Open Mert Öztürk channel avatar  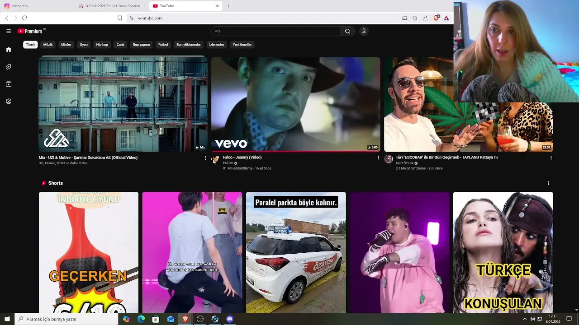coord(389,159)
